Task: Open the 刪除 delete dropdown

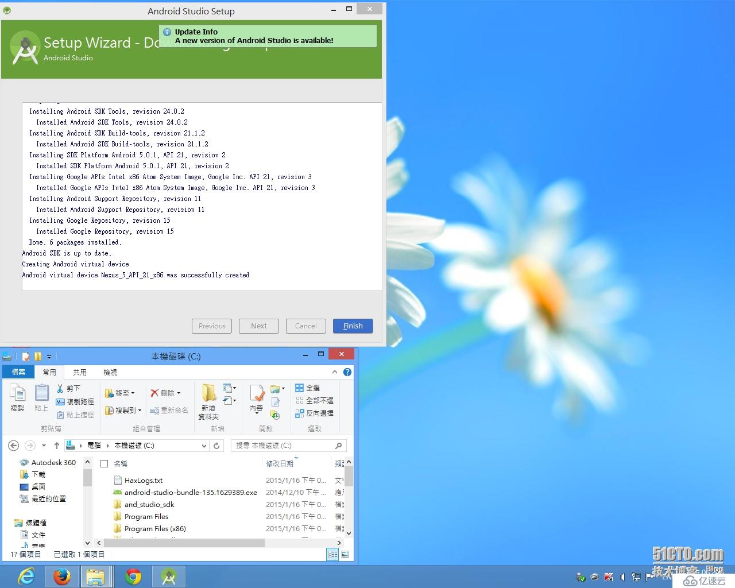Action: [165, 393]
